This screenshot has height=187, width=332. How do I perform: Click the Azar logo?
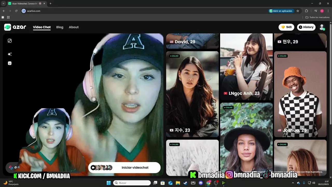point(15,27)
